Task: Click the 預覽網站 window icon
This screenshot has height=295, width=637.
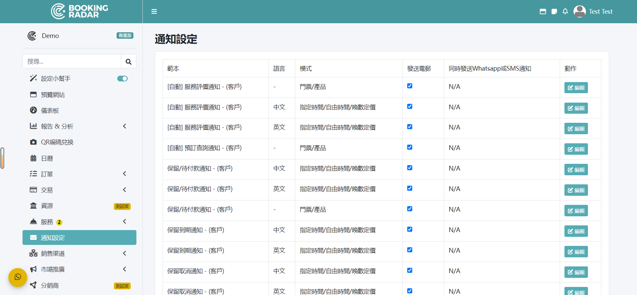Action: pos(33,95)
